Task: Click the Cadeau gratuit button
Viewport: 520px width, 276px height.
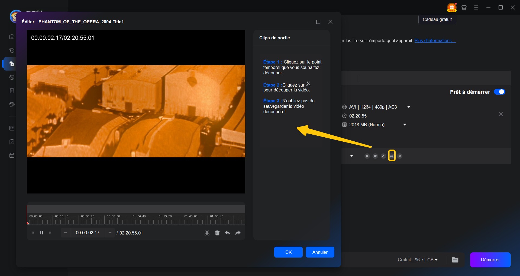Action: click(437, 19)
